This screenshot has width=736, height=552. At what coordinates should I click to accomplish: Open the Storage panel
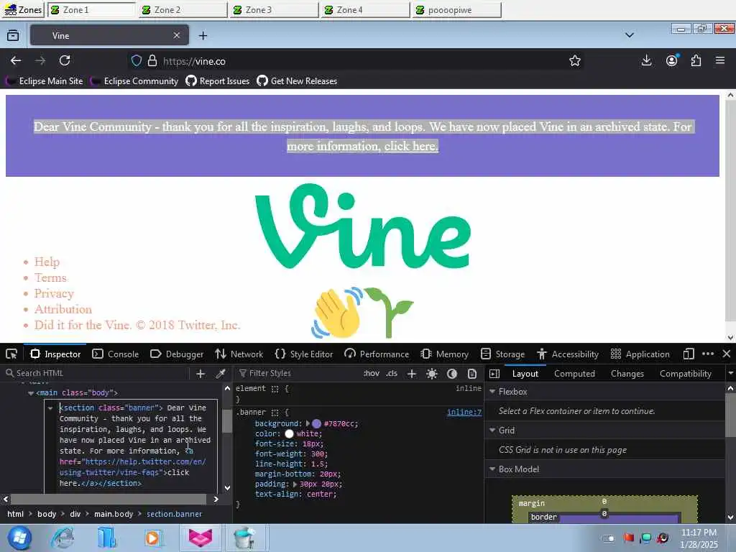pyautogui.click(x=503, y=354)
